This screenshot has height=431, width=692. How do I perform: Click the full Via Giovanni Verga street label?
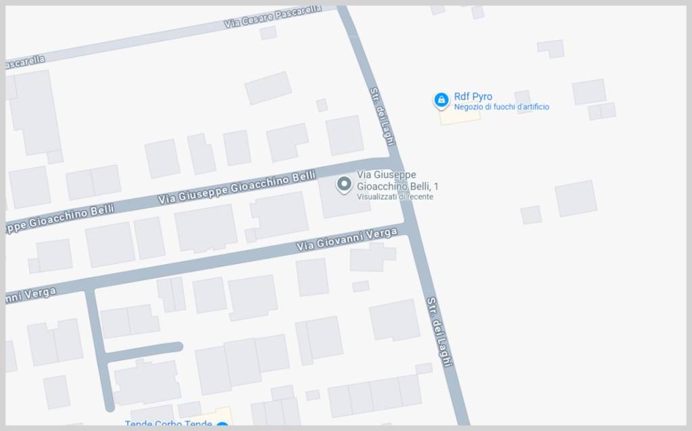click(x=347, y=240)
